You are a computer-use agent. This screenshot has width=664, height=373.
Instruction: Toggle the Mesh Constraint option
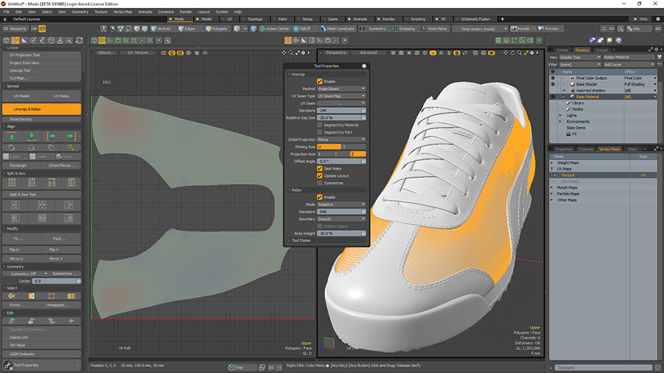337,29
